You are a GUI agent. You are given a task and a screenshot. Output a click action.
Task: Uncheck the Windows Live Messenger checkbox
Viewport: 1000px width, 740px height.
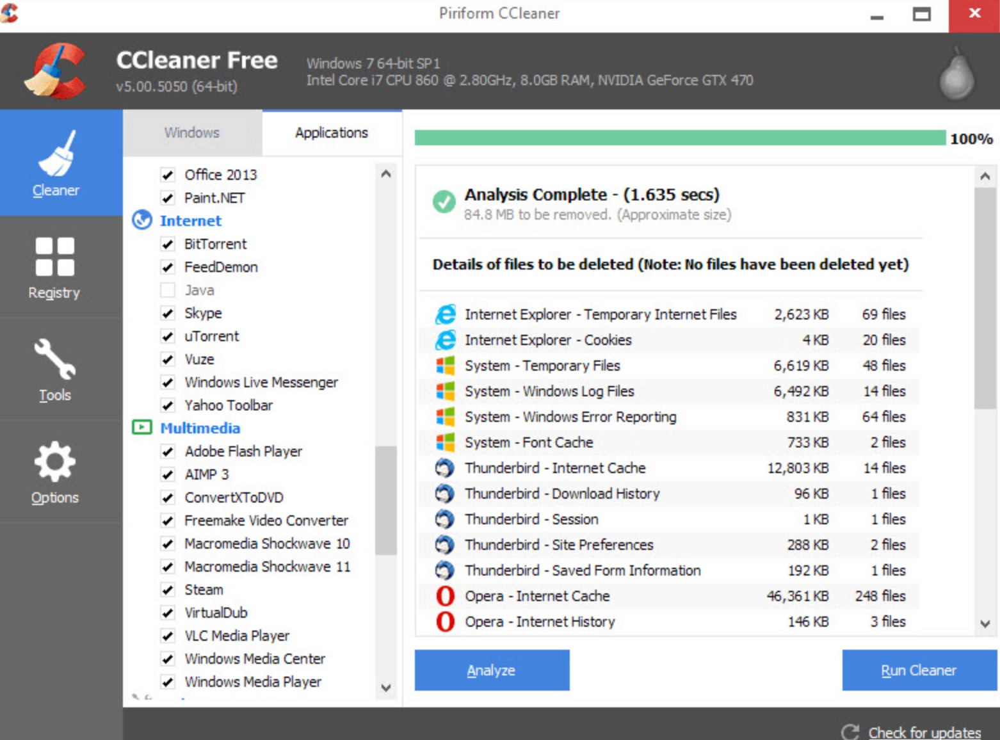point(168,382)
